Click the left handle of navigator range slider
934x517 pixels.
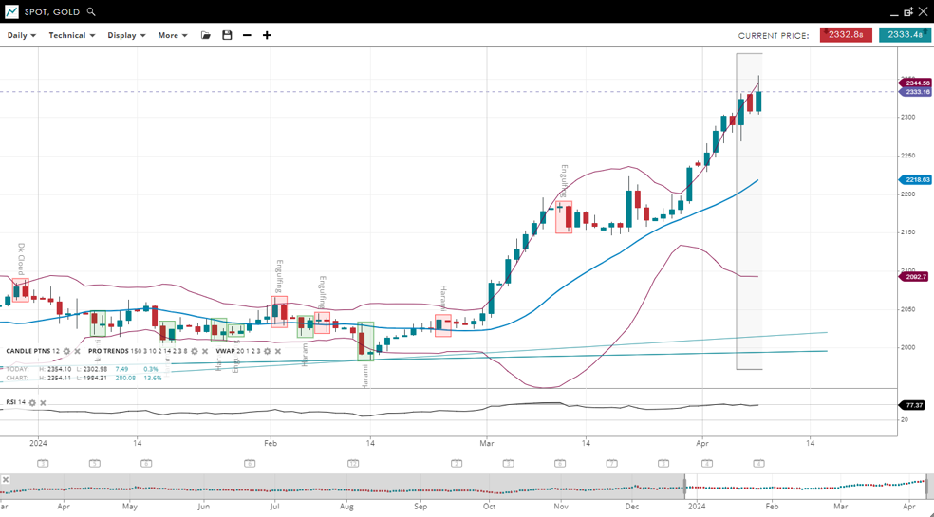[x=685, y=489]
